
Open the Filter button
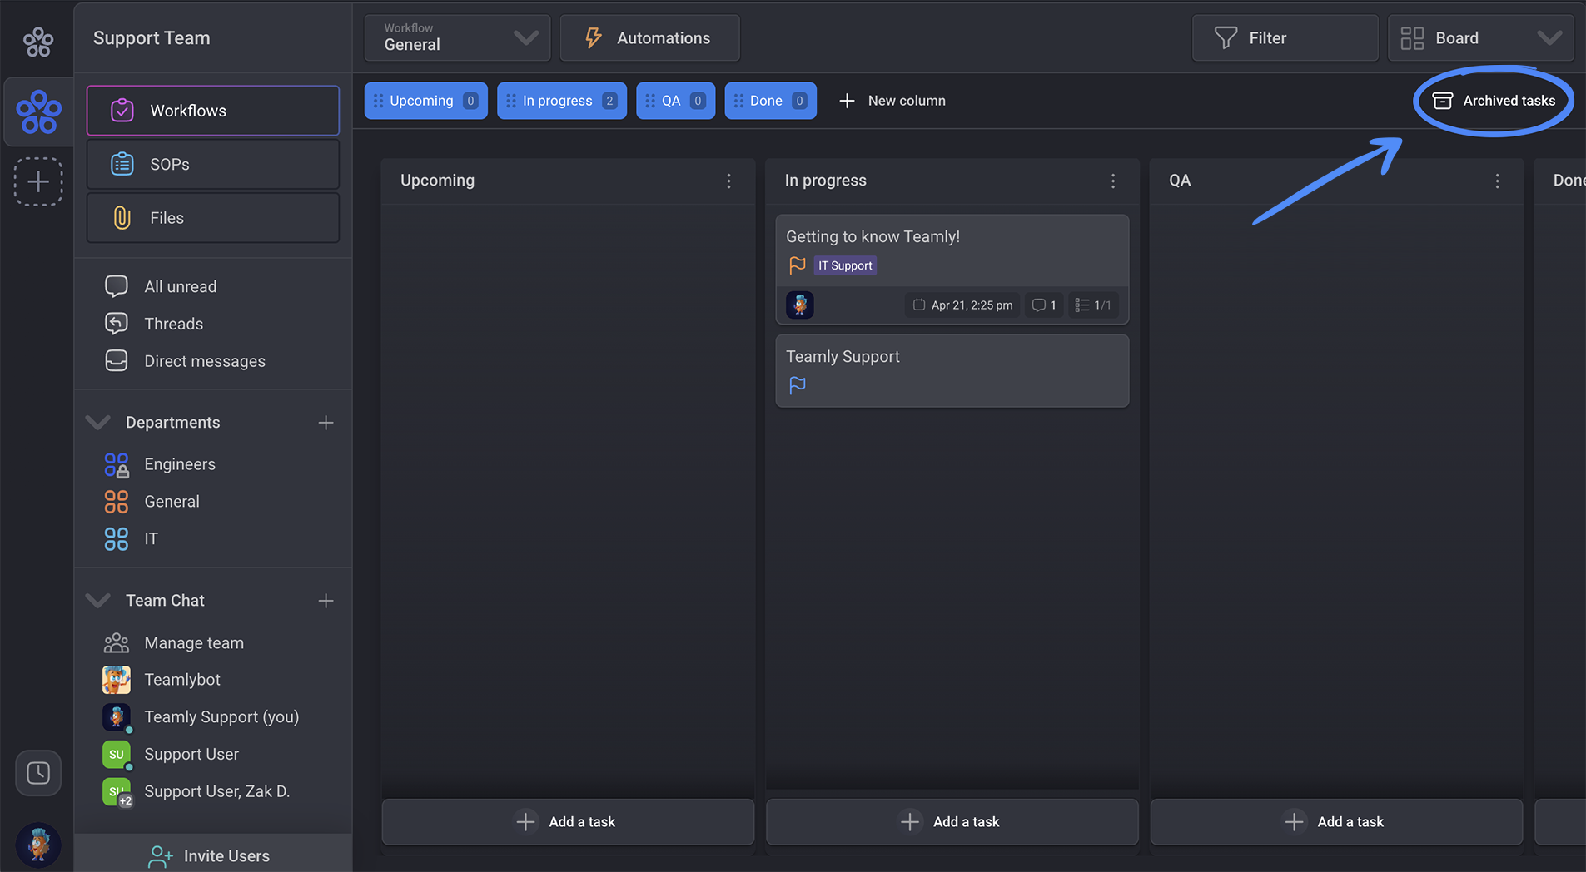[1285, 37]
